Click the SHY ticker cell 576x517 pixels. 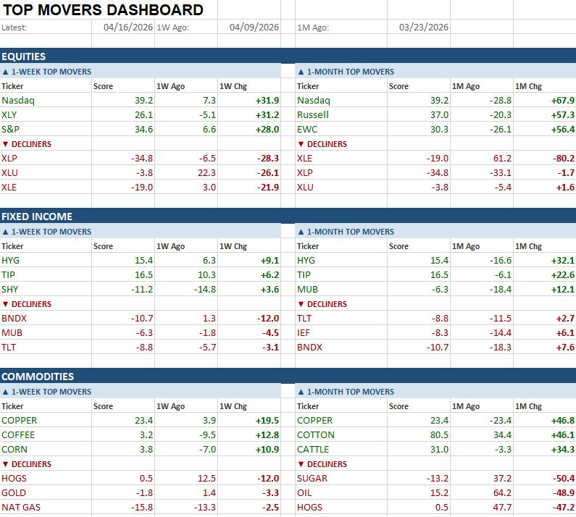pos(46,290)
